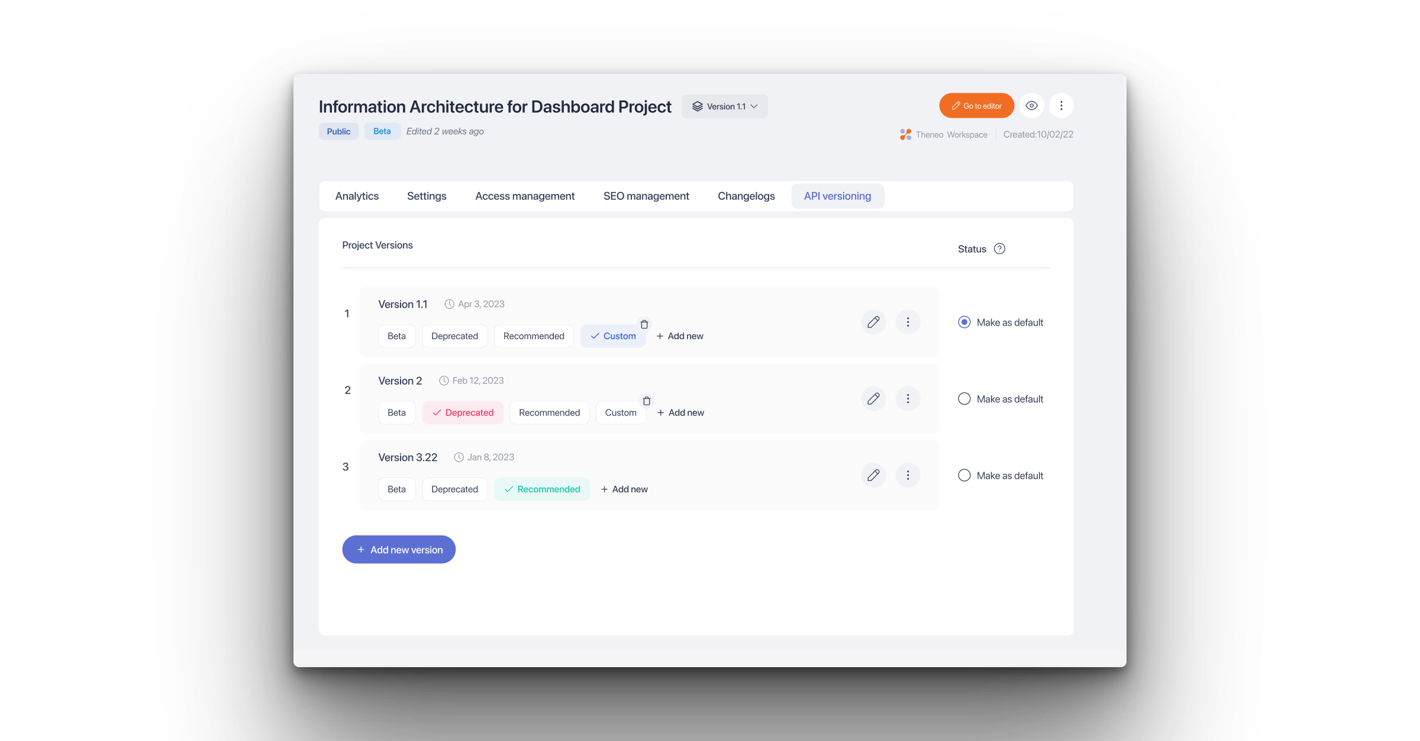
Task: Select Make as default for Version 2
Action: [x=964, y=399]
